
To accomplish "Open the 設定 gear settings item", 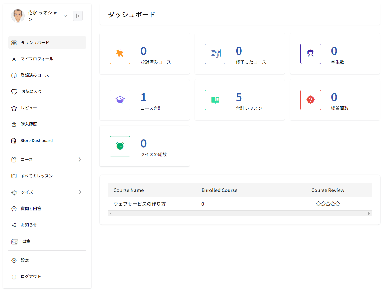I will coord(25,260).
